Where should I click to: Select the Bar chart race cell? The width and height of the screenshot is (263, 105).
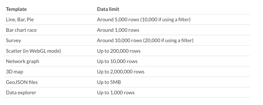click(21, 30)
